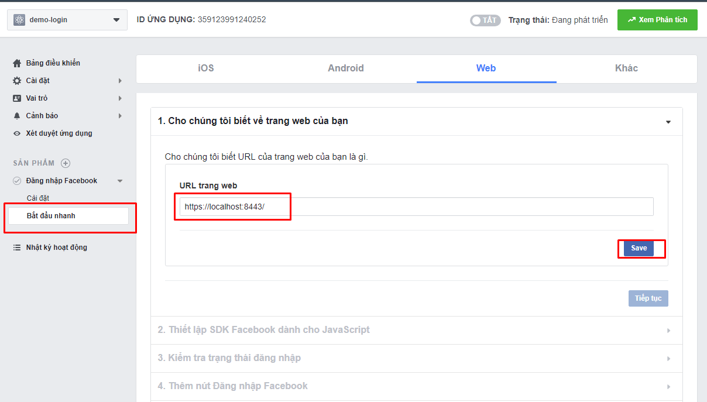707x402 pixels.
Task: Expand the Cài đặt submenu arrow
Action: coord(120,81)
